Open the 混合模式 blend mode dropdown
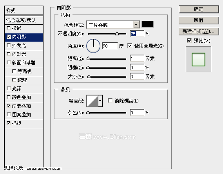Screen dimensions: 223x174 pos(136,25)
